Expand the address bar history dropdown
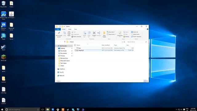Viewport: 197px width, 111px height. coord(122,42)
